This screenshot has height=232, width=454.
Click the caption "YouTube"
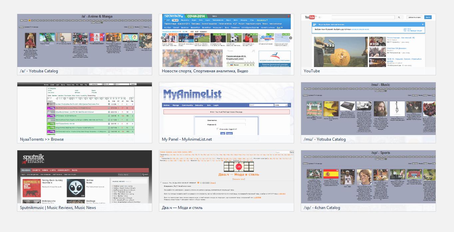point(312,71)
